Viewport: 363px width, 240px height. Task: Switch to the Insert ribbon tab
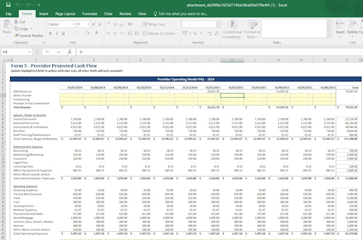44,14
